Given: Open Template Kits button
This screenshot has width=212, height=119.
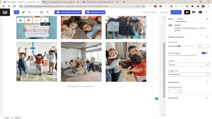Looking at the screenshot, I should pyautogui.click(x=95, y=12).
